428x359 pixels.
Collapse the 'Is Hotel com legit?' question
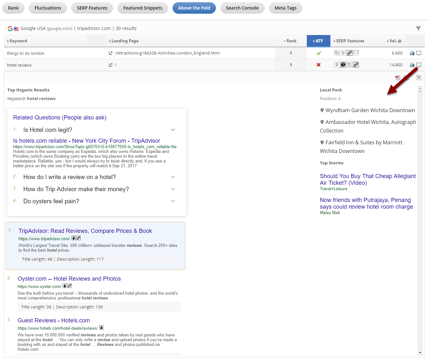(x=173, y=130)
